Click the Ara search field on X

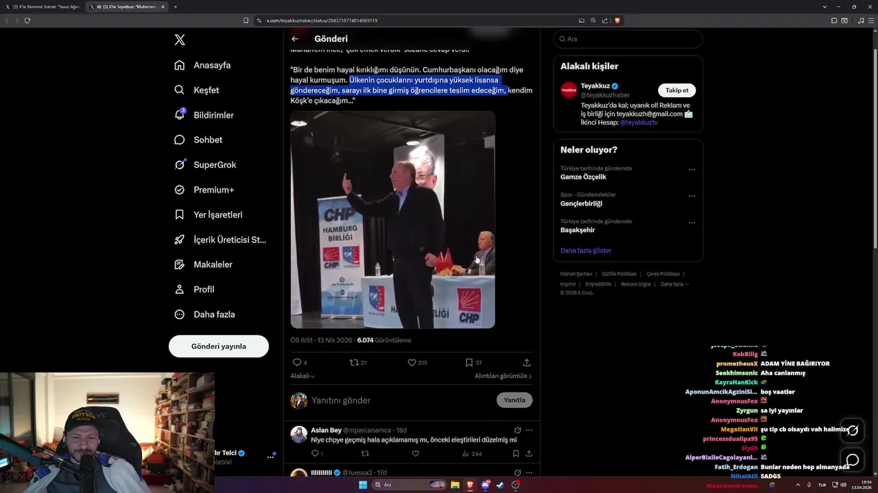point(628,39)
